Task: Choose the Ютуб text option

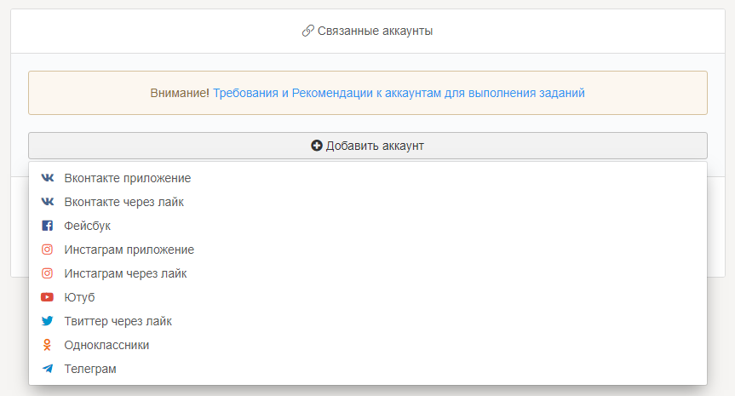Action: point(79,298)
